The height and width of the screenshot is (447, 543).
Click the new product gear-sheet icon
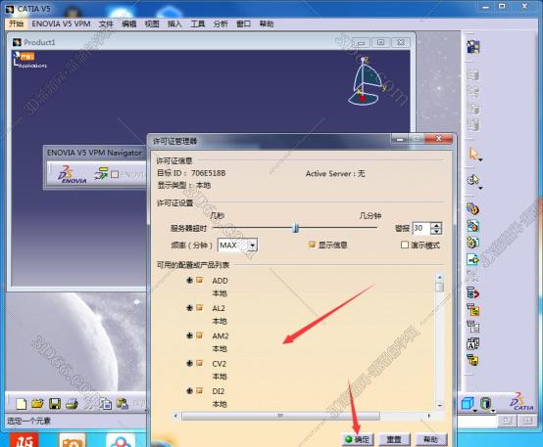click(x=472, y=225)
